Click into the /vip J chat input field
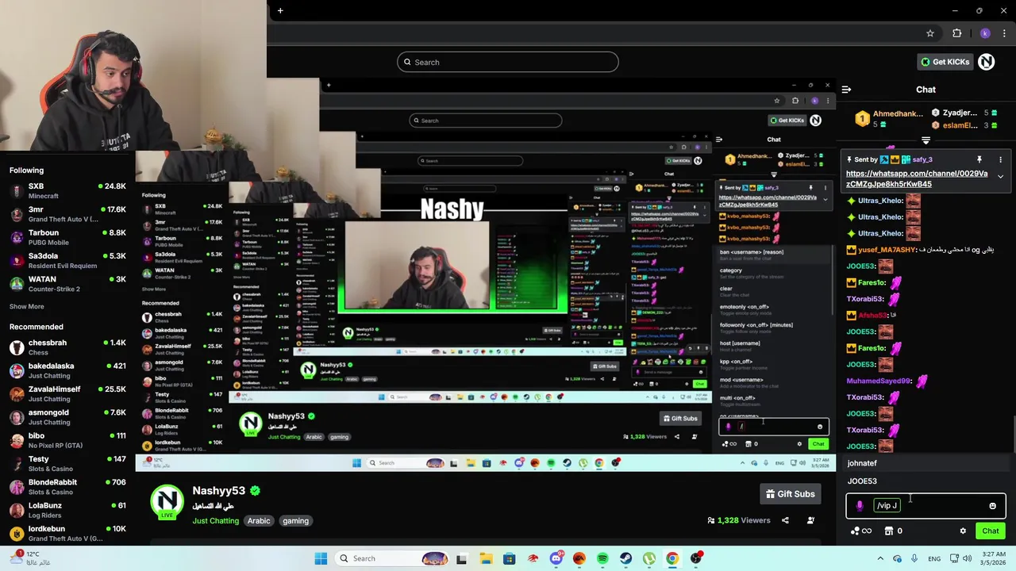Viewport: 1016px width, 571px height. tap(926, 506)
